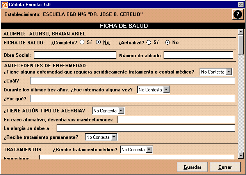Open the ¿Recibe tratamiento permanente? dropdown
This screenshot has height=175, width=246.
tap(114, 137)
